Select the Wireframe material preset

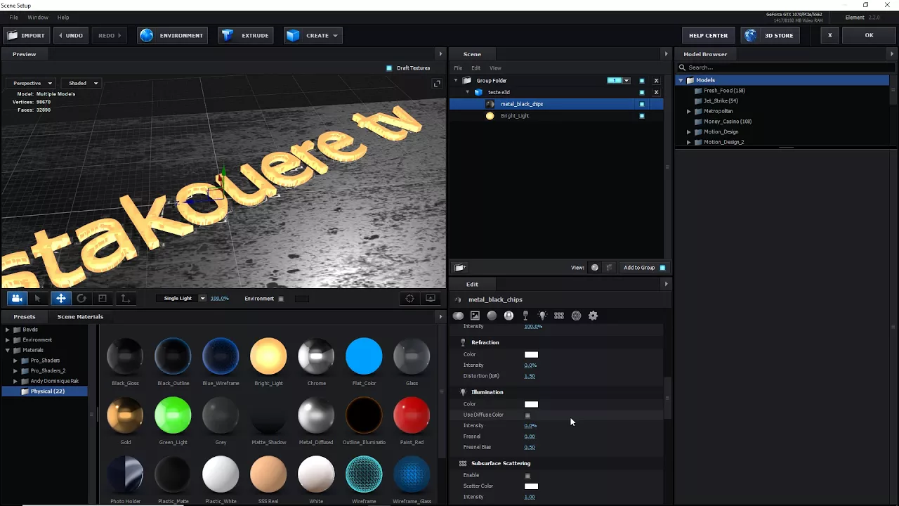click(364, 474)
